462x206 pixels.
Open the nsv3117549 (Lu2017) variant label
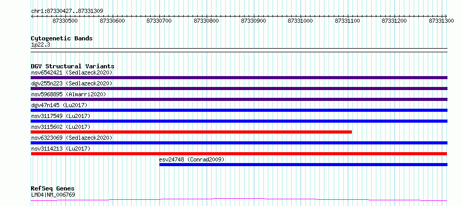pyautogui.click(x=61, y=116)
